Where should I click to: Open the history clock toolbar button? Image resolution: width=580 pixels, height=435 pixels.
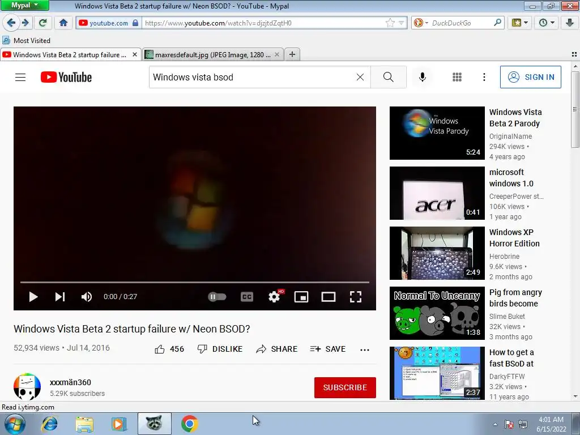(547, 23)
